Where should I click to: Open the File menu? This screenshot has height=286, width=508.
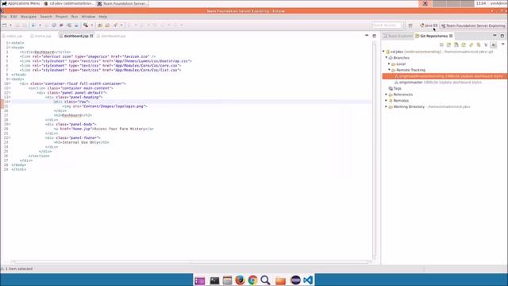click(x=4, y=17)
